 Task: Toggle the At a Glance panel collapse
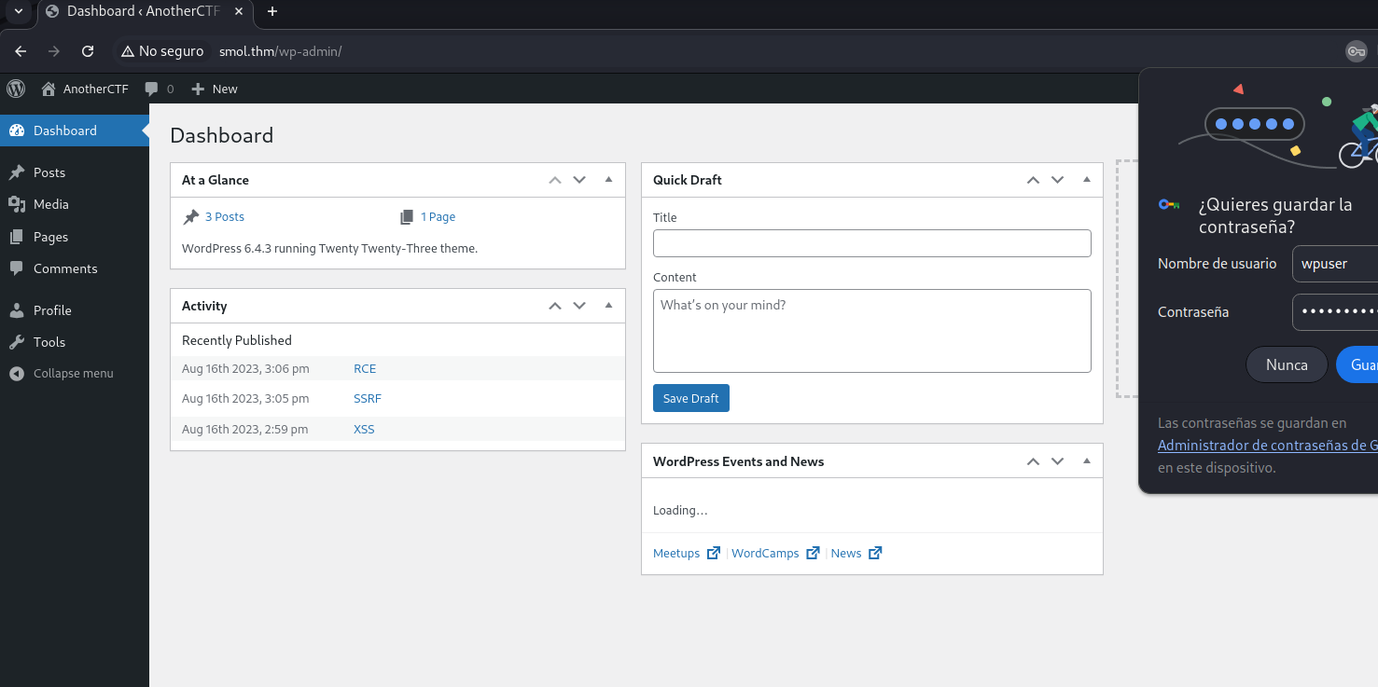(608, 179)
